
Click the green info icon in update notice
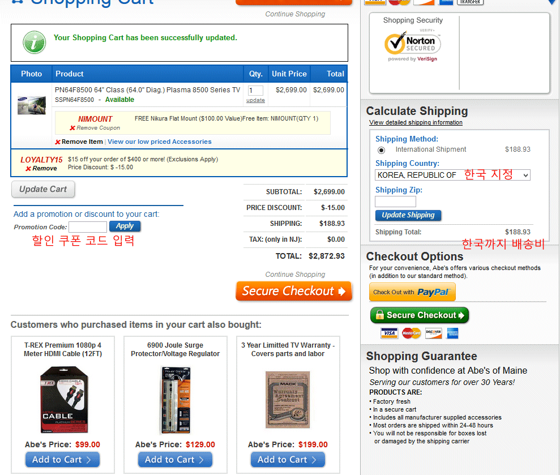[x=35, y=42]
